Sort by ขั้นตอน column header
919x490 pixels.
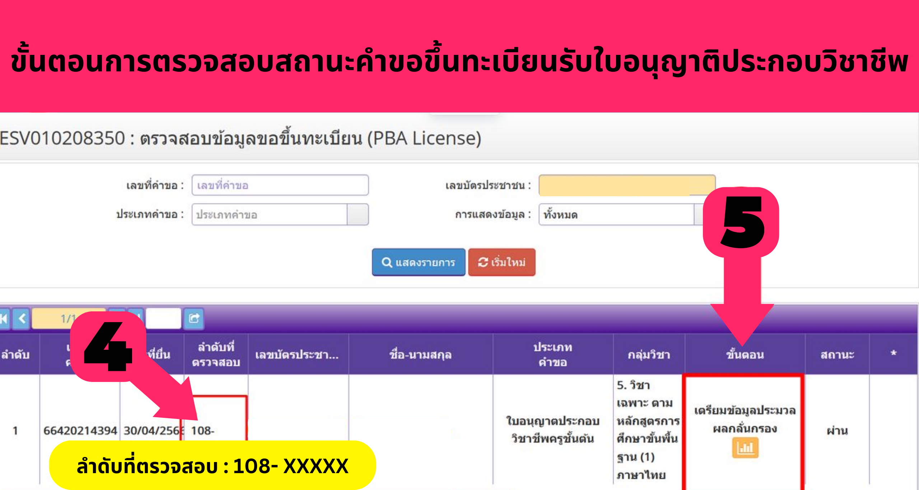745,354
